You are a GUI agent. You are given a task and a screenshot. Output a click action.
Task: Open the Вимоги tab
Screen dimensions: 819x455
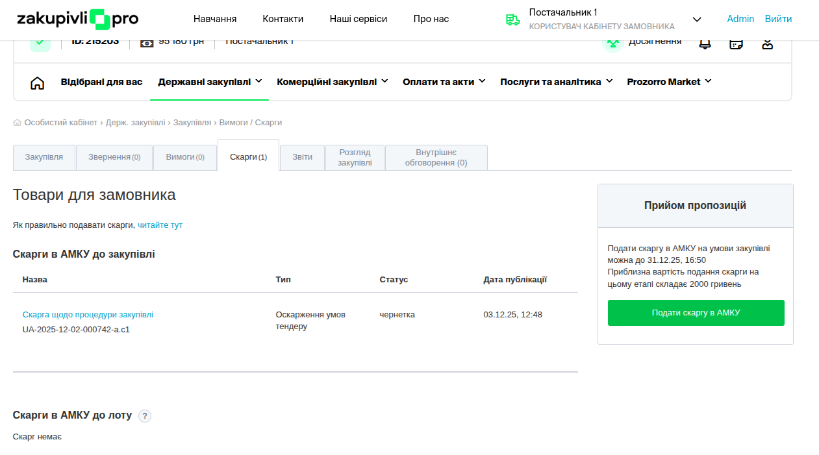pos(185,157)
